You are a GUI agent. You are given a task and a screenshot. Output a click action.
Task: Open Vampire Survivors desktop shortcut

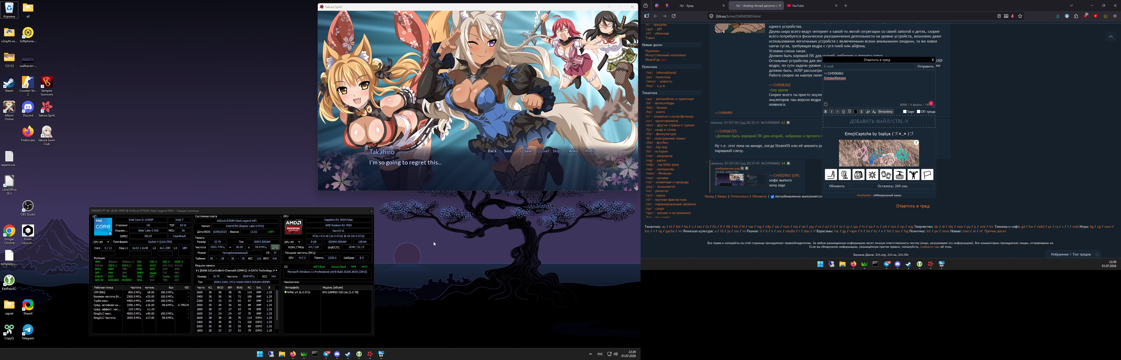(x=47, y=86)
